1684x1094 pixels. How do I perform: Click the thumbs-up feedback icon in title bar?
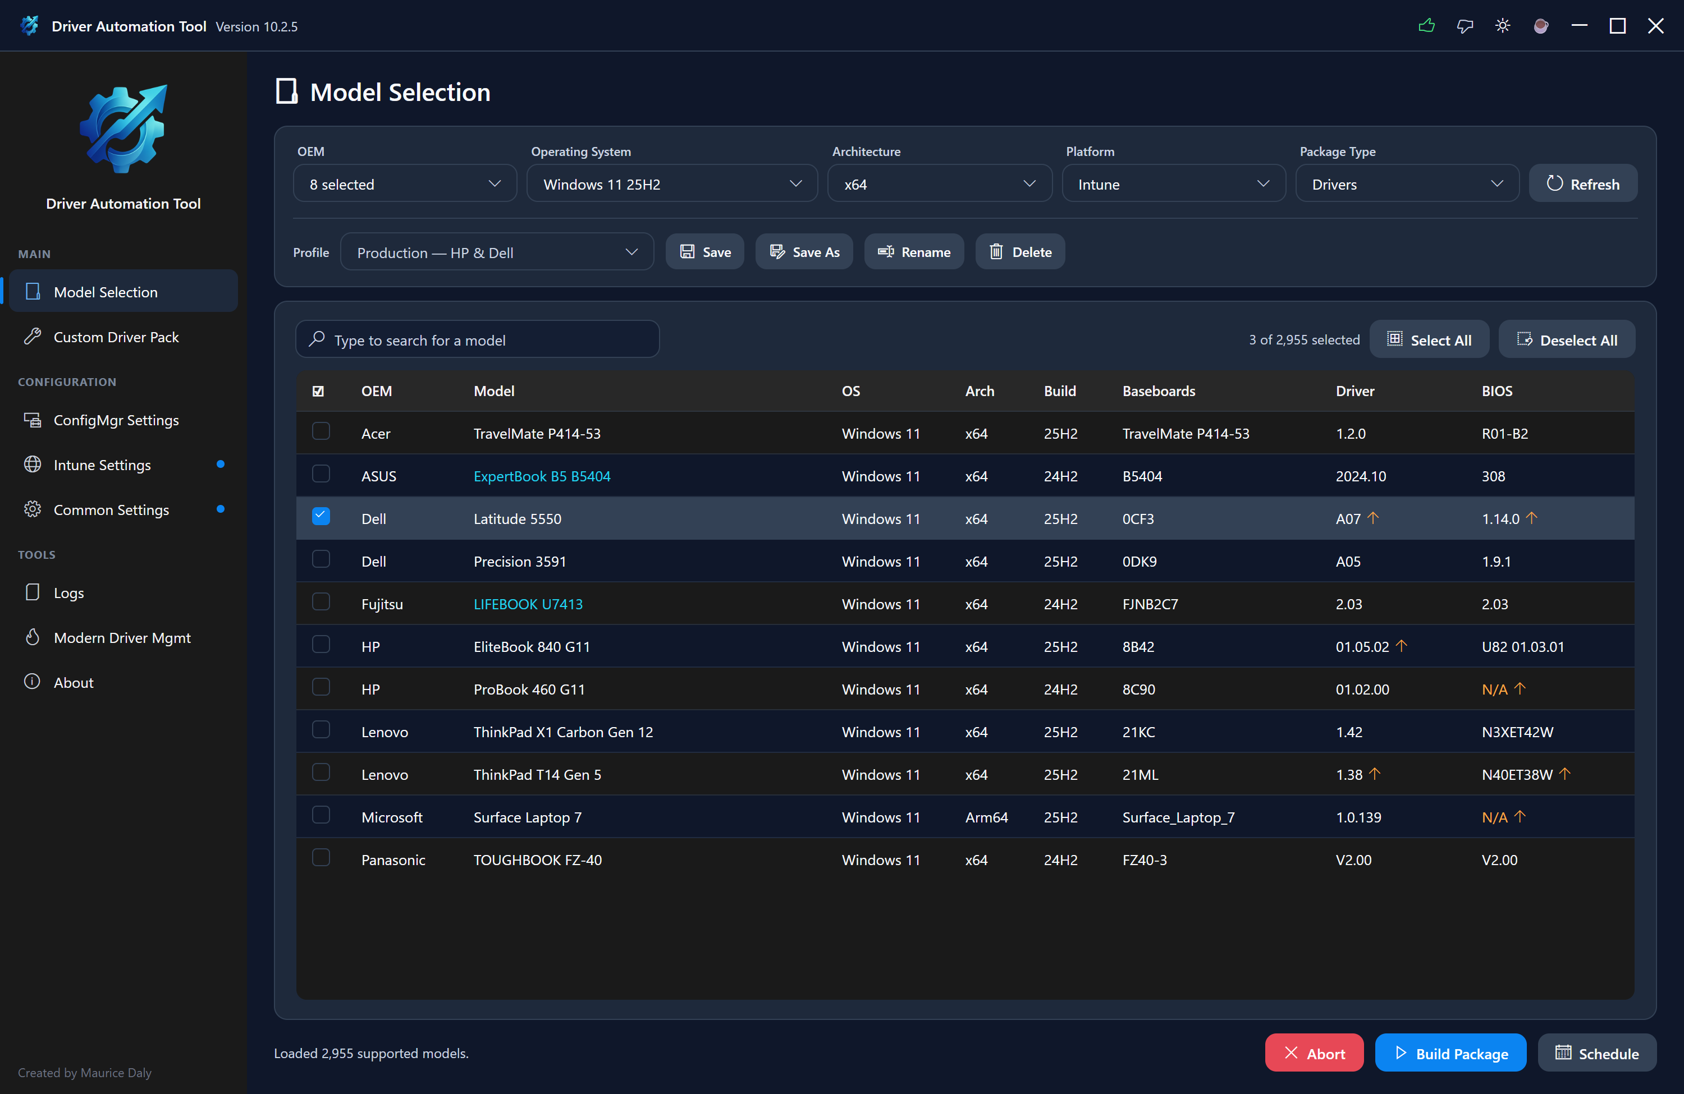[x=1426, y=26]
